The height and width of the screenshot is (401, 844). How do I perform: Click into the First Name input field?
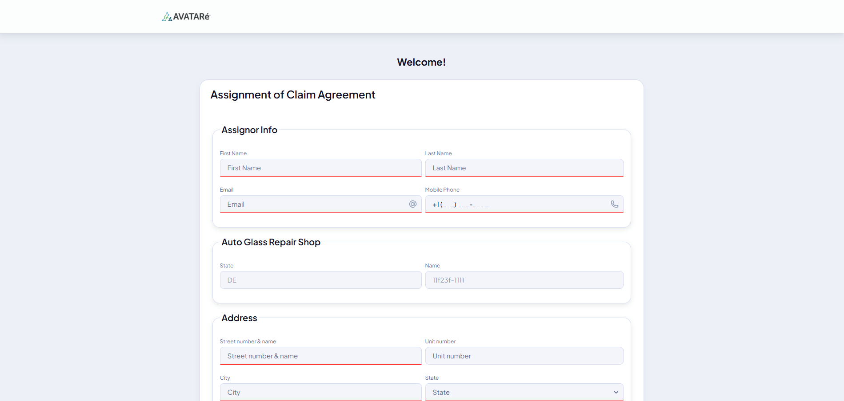[x=320, y=168]
